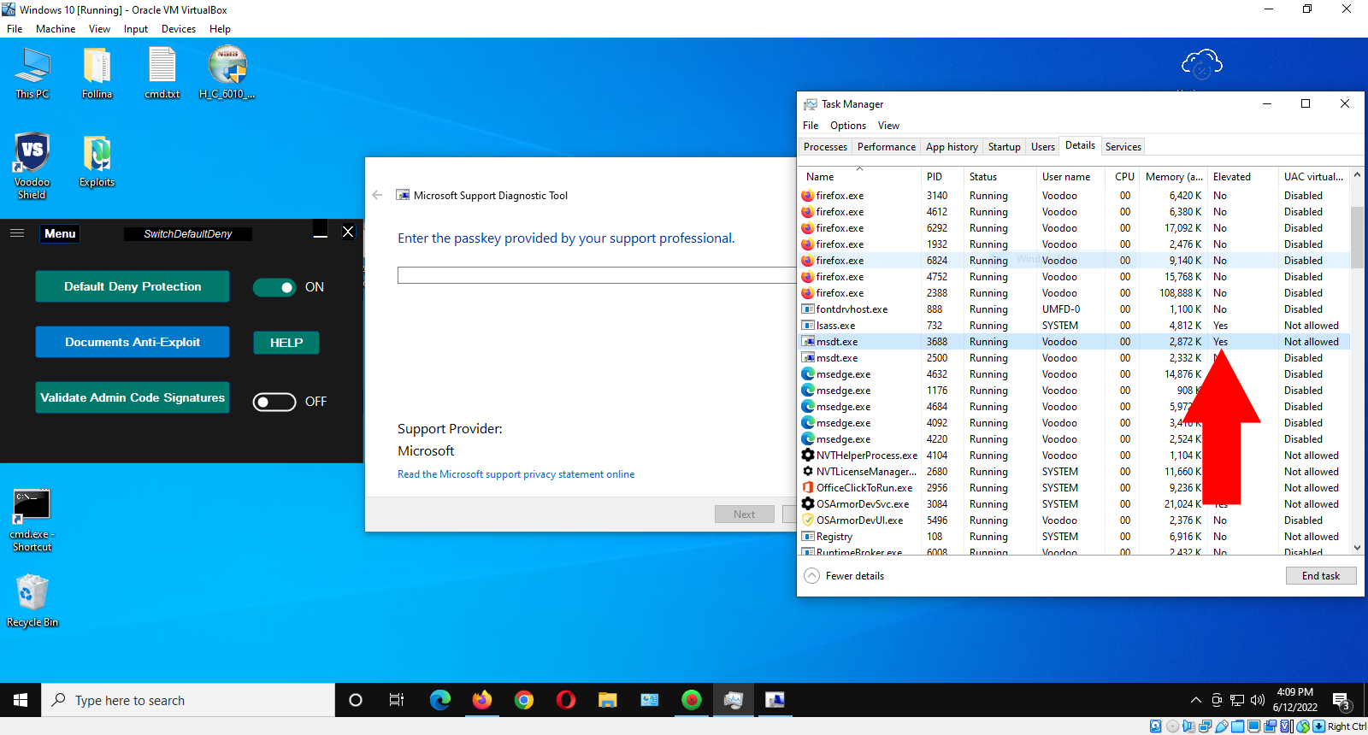Open the Follina folder on desktop

pyautogui.click(x=97, y=68)
